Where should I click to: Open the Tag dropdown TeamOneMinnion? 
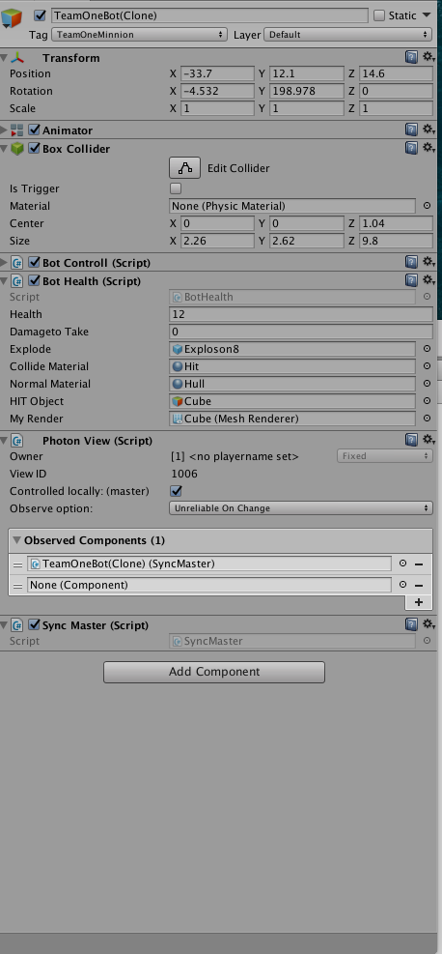140,35
